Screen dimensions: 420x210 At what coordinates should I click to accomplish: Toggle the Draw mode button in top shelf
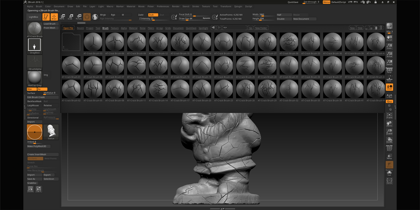54,17
